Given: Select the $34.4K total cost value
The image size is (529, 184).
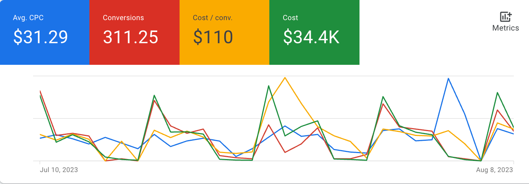Looking at the screenshot, I should coord(311,37).
